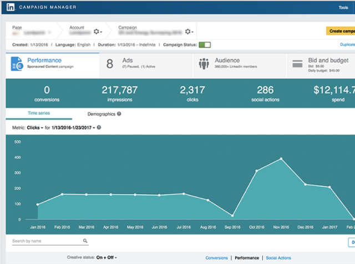Image resolution: width=355 pixels, height=264 pixels.
Task: Click the Audience people icon
Action: tap(204, 63)
